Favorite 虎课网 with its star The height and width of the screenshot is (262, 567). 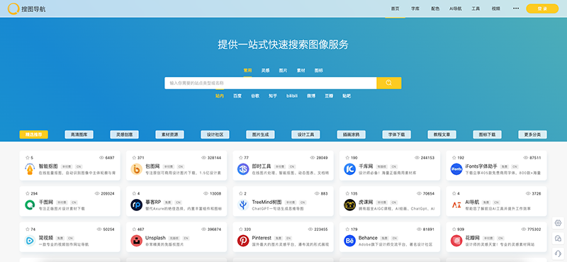[x=347, y=193]
